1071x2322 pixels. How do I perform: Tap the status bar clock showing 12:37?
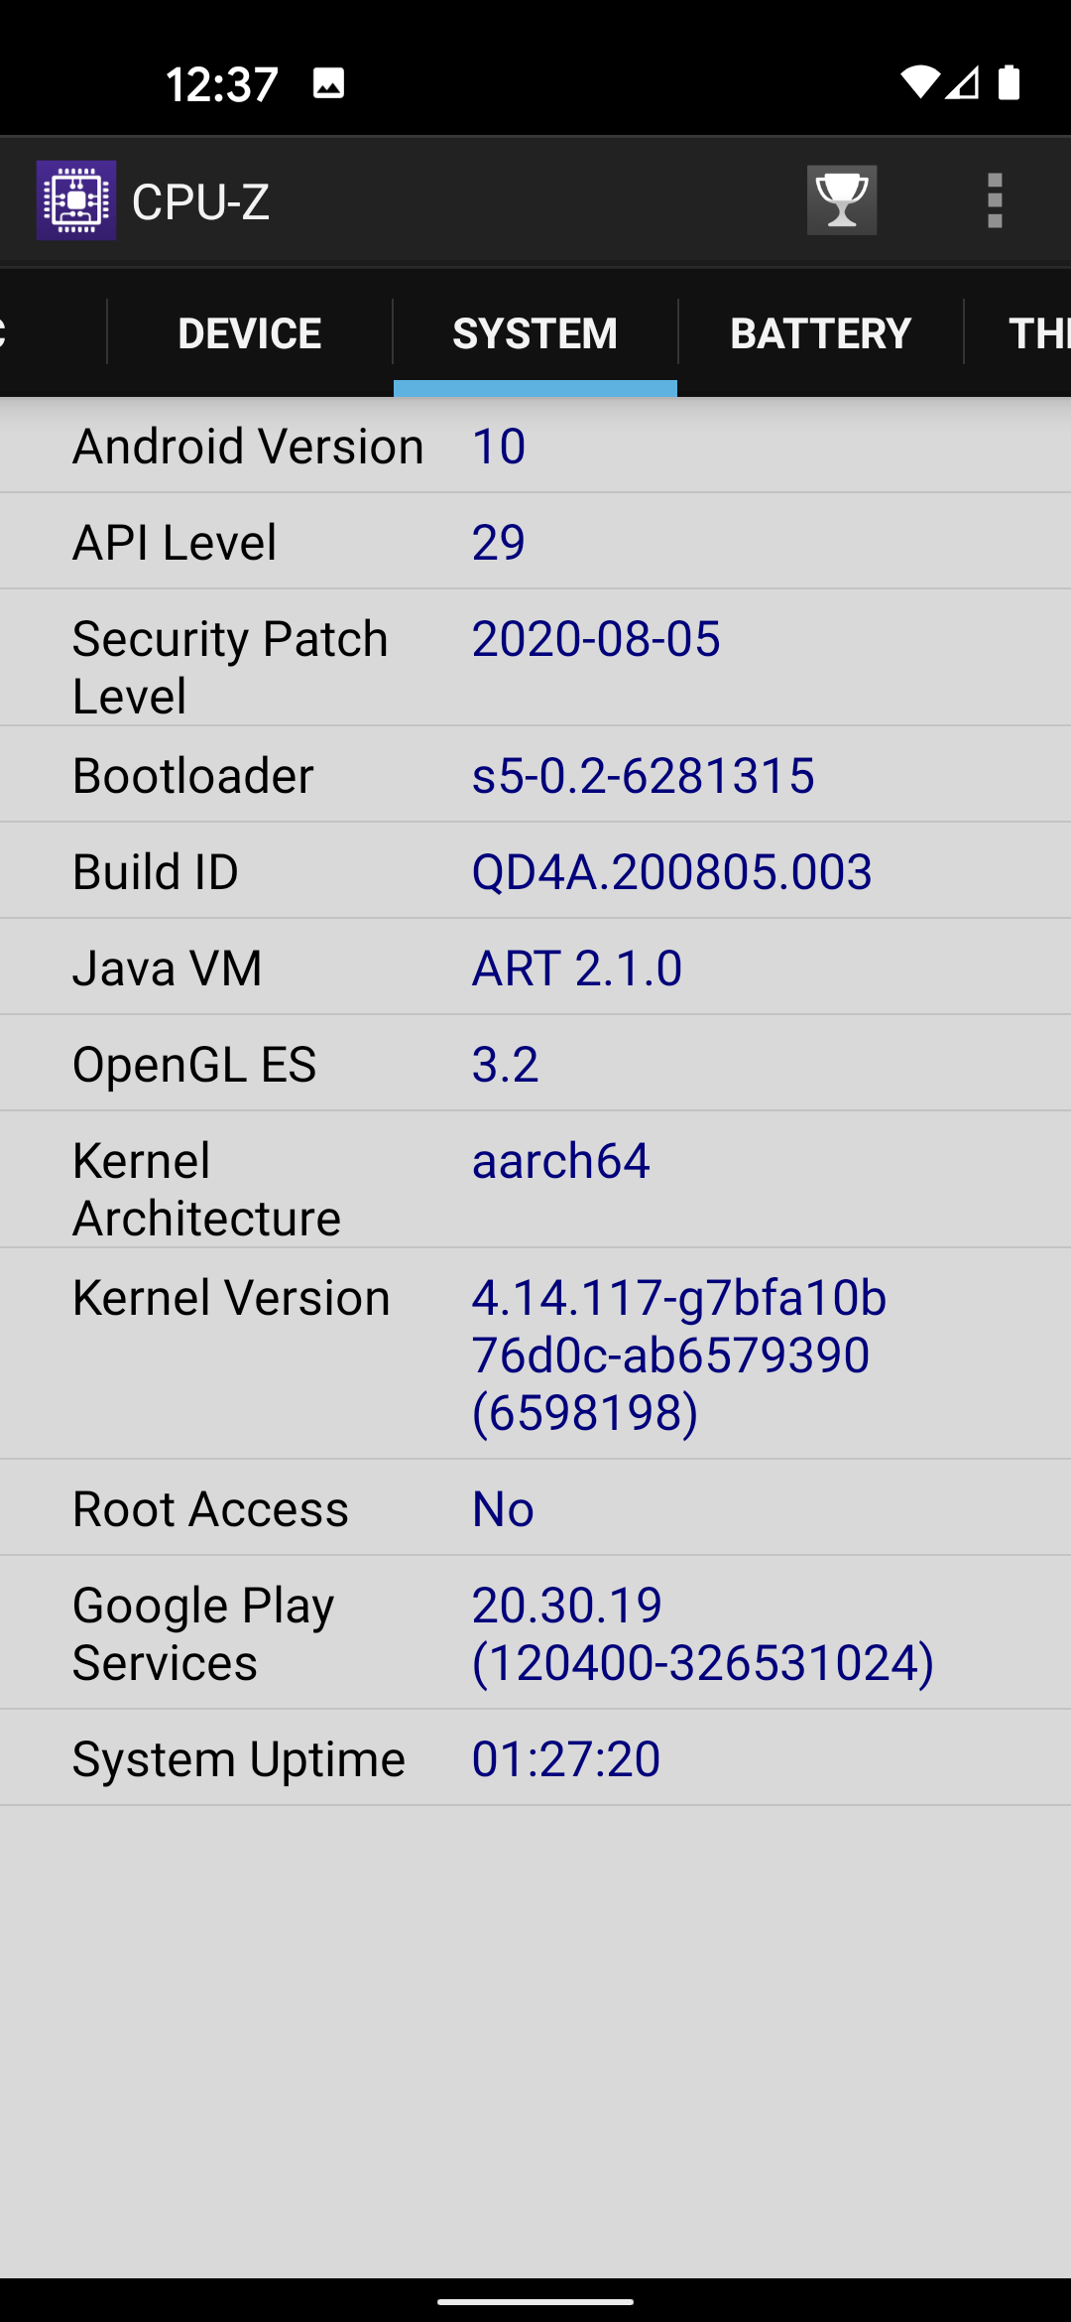coord(221,84)
